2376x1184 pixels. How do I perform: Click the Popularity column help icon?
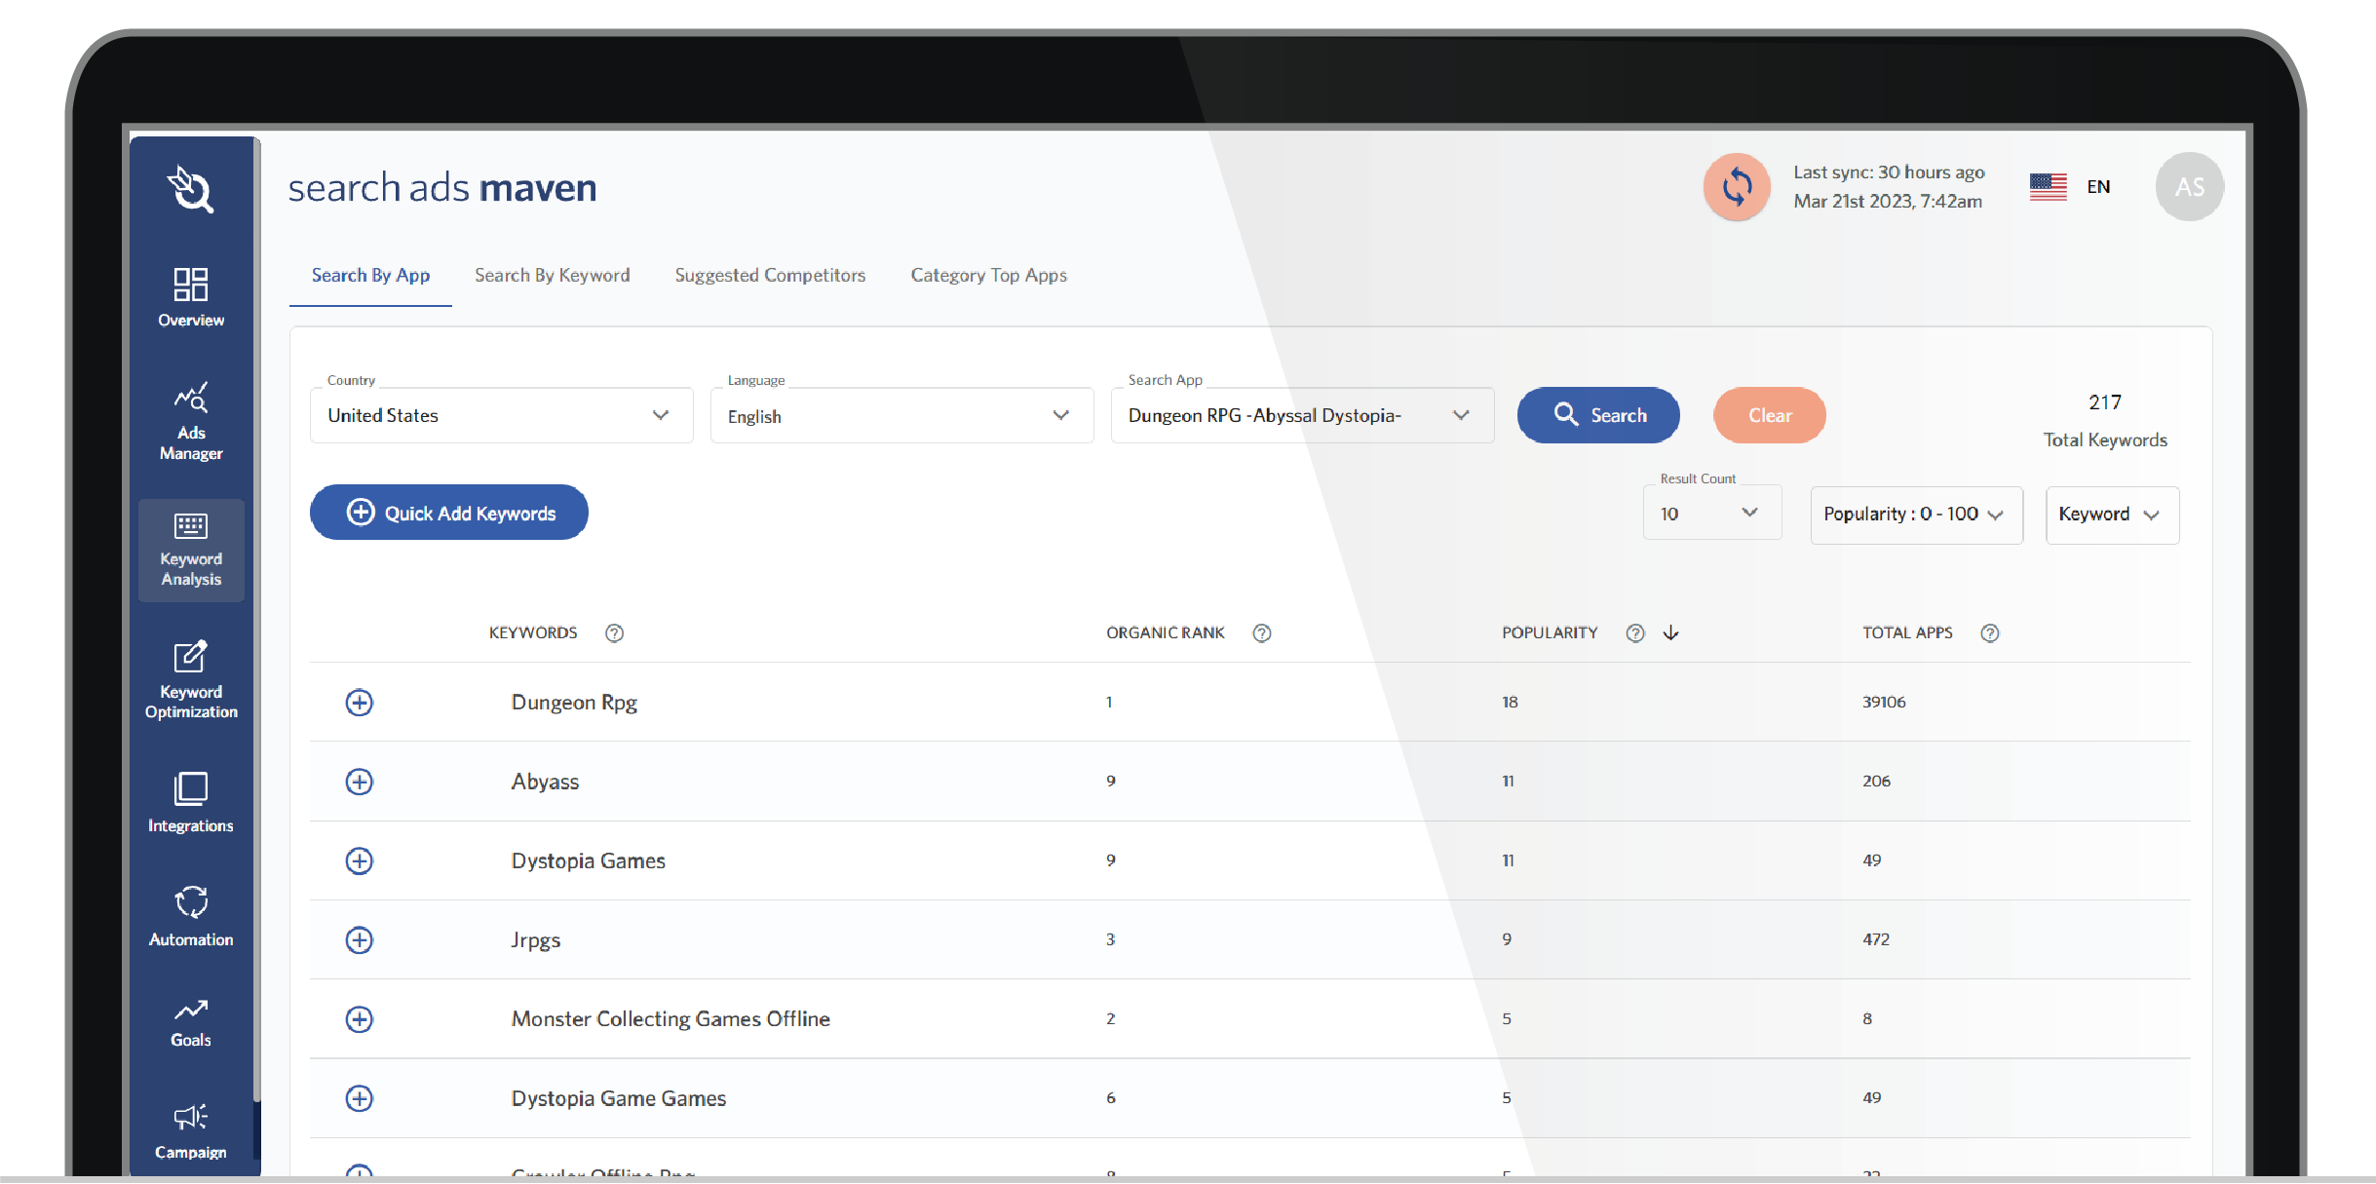(x=1635, y=633)
